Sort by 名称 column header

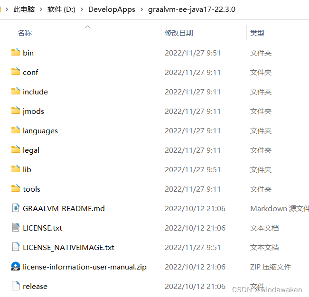(x=25, y=33)
